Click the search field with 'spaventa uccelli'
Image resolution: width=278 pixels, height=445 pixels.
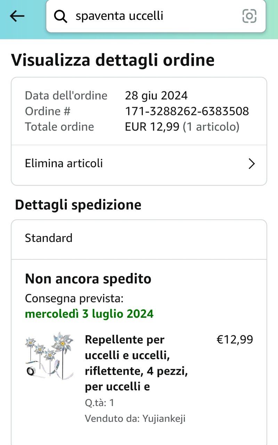point(156,16)
